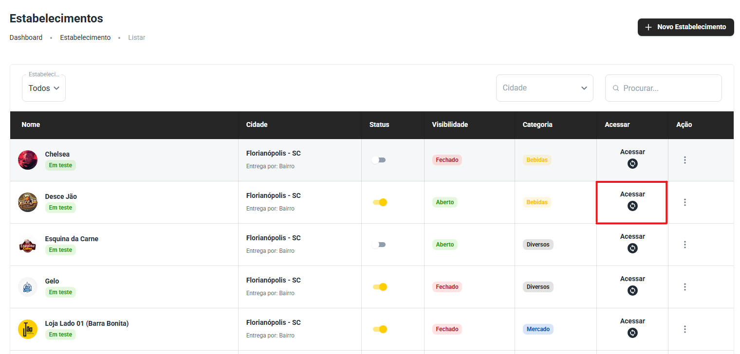This screenshot has height=354, width=740.
Task: Click the Loja Lado 01 logo avatar
Action: (28, 329)
